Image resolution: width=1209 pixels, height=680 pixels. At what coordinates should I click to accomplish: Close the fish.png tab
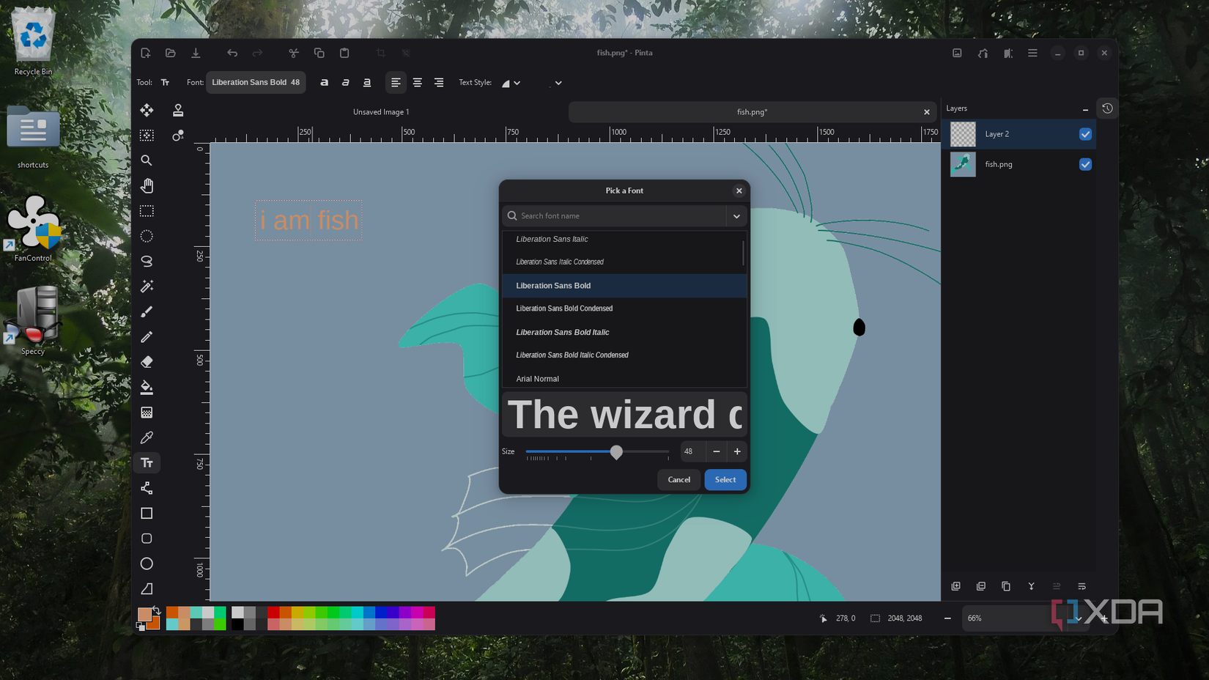[x=927, y=112]
